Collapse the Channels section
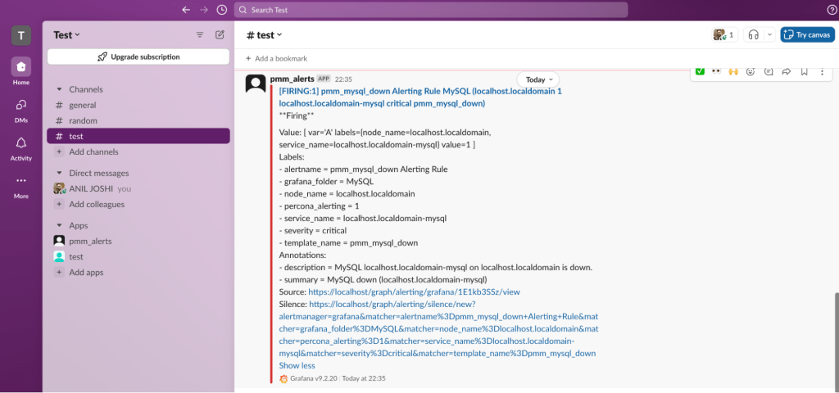Screen dimensions: 839x393 click(59, 89)
